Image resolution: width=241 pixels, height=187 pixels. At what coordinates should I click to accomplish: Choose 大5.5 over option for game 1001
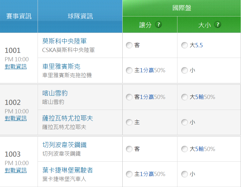click(184, 45)
